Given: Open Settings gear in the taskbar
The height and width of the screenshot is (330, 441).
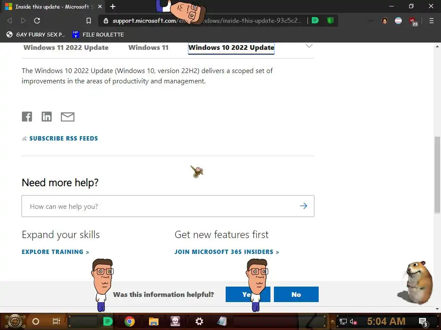Looking at the screenshot, I should [199, 321].
